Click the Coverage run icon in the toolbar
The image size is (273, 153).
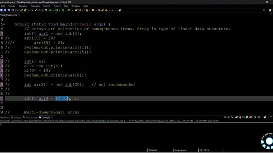click(63, 10)
